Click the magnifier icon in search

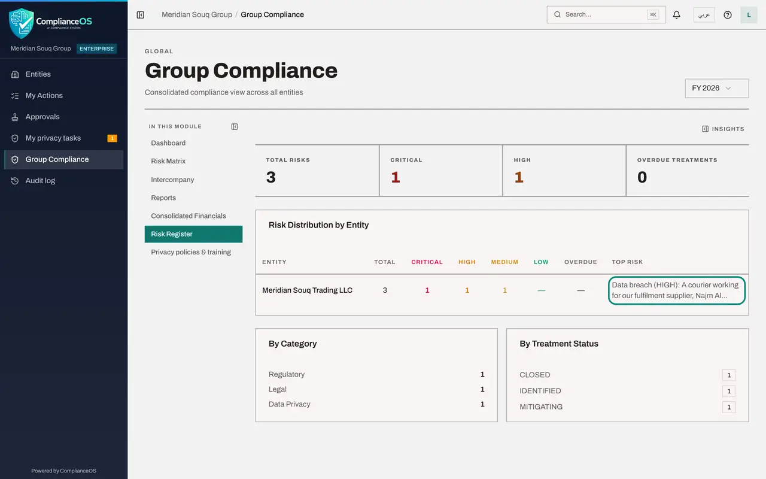coord(558,14)
